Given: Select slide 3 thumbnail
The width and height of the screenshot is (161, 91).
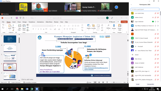Looking at the screenshot, I should point(10,39).
